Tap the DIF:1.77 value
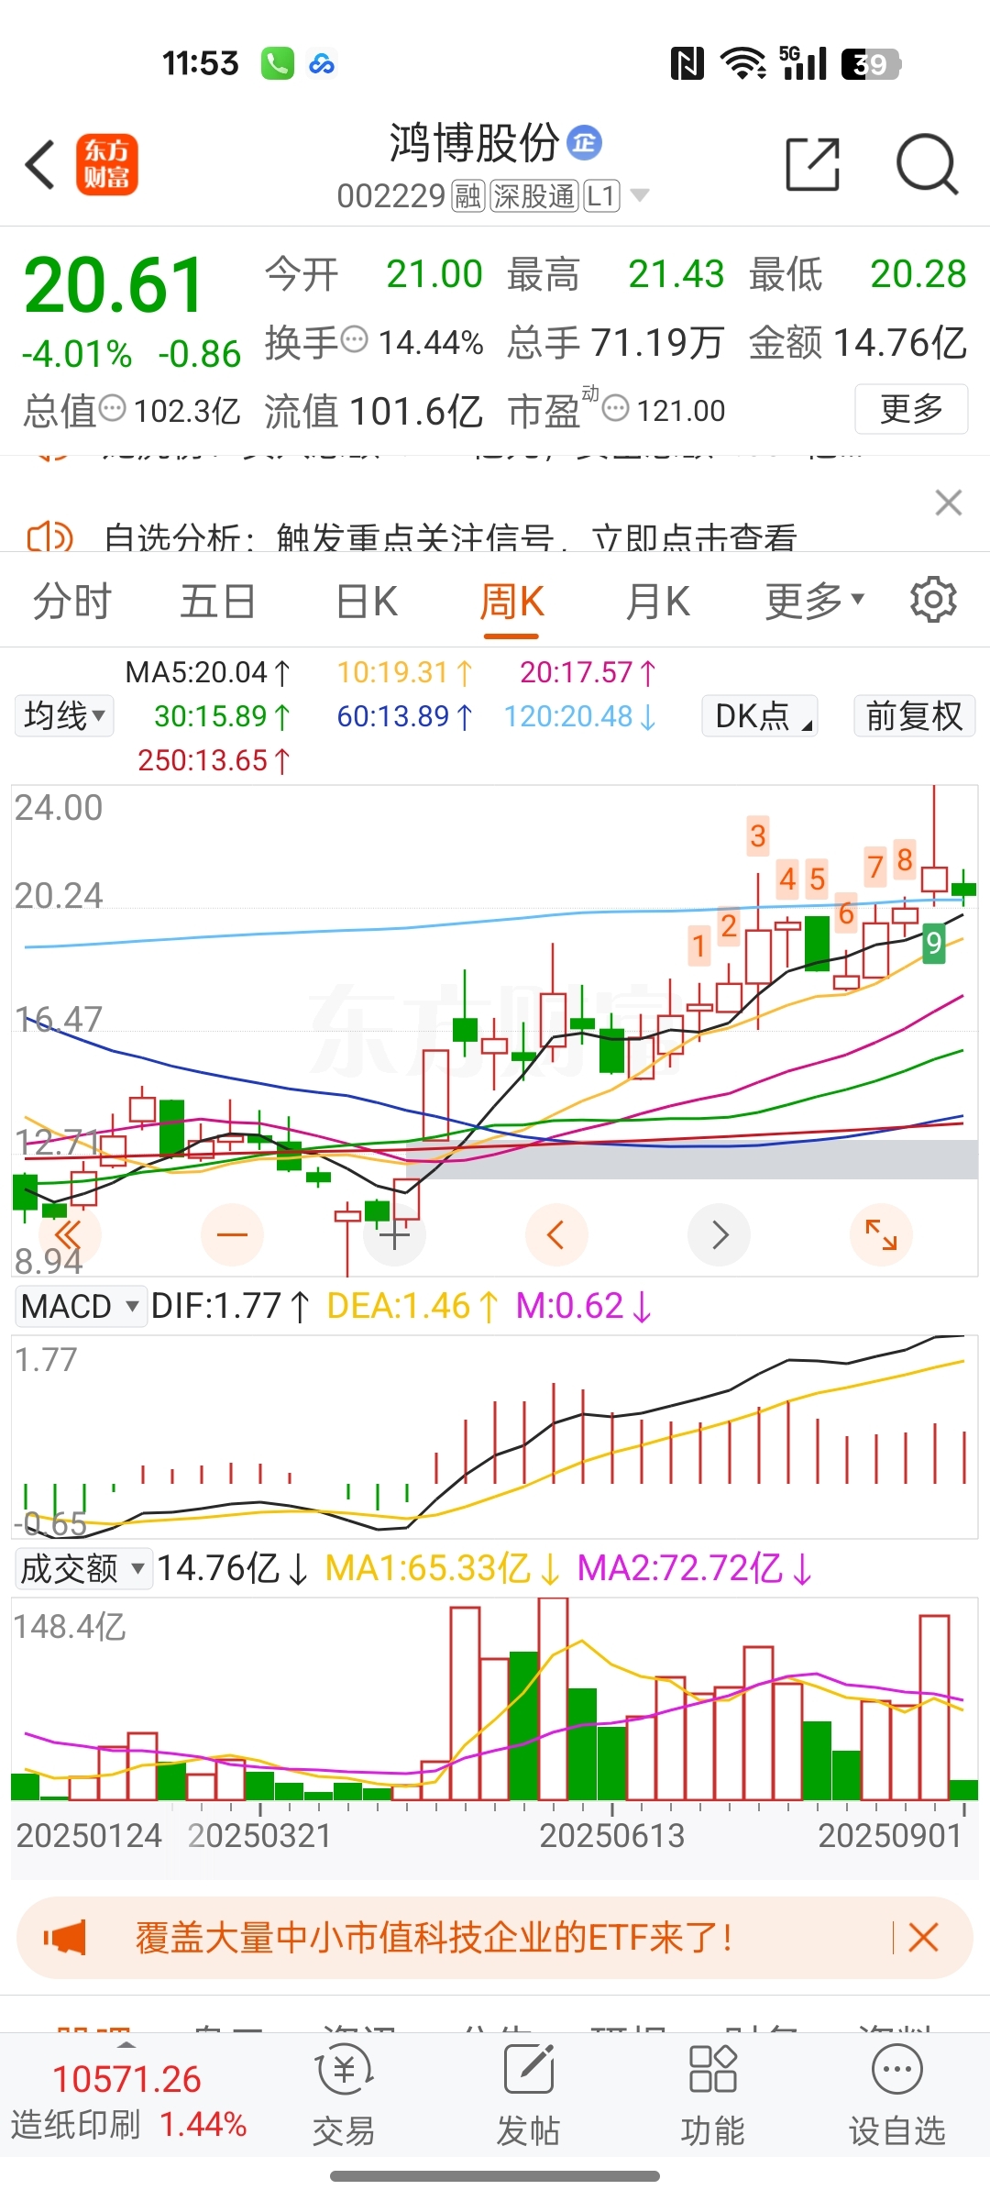990x2201 pixels. [x=231, y=1306]
